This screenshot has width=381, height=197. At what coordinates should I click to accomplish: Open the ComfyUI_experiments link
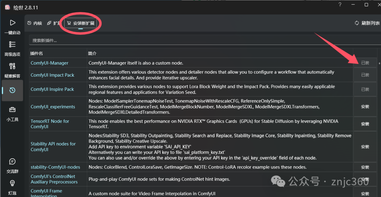[53, 107]
